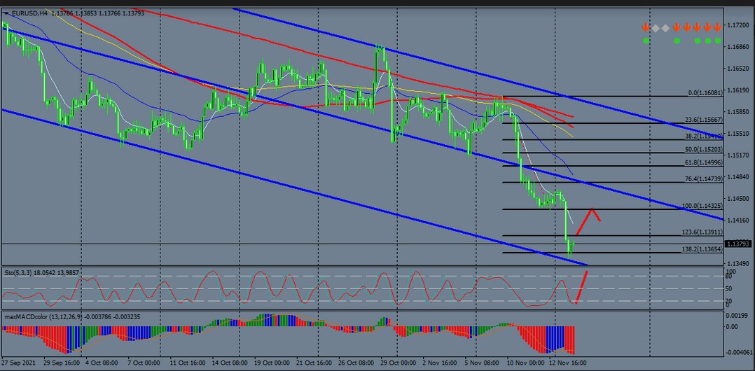The width and height of the screenshot is (755, 371).
Task: Click the 23.6 Fibonacci level label
Action: 700,119
